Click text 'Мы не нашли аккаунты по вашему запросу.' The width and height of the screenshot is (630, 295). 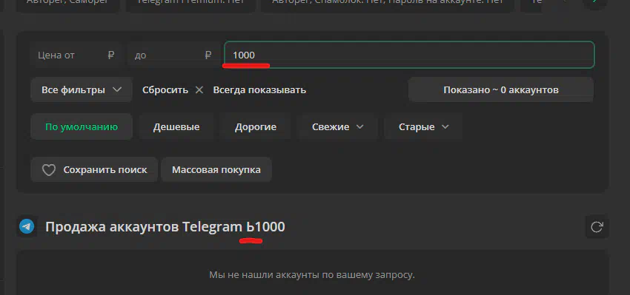pos(312,275)
